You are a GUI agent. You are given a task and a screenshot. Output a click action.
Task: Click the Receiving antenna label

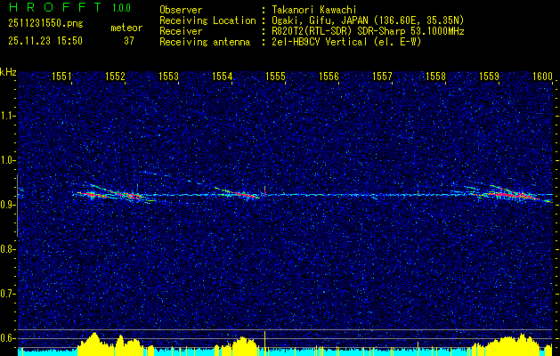tap(205, 42)
